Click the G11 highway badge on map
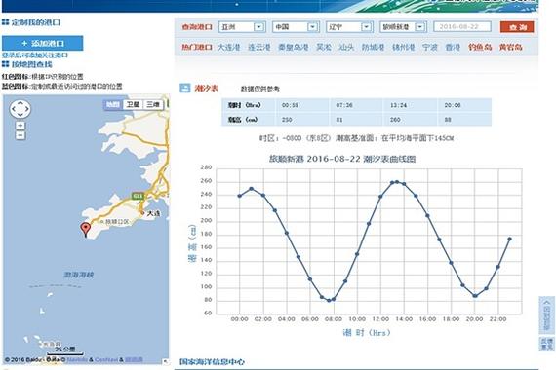 click(138, 196)
